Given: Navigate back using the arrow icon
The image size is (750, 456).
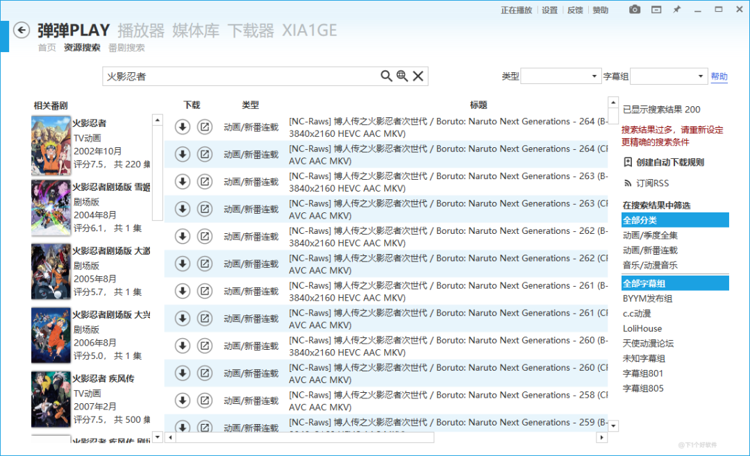Looking at the screenshot, I should tap(20, 31).
